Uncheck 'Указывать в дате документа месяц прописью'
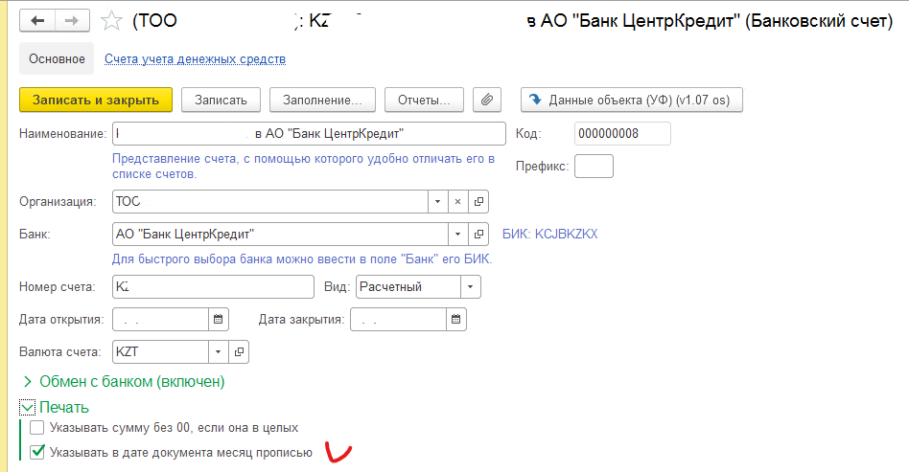909x472 pixels. [37, 452]
